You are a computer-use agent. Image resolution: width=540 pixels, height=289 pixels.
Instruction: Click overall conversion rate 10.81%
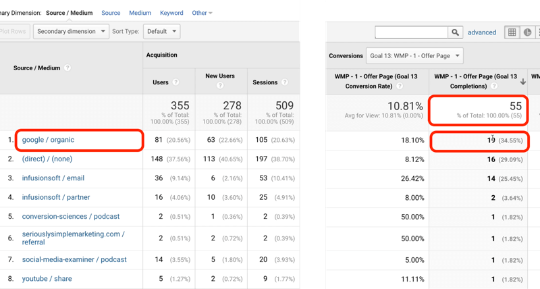pos(405,106)
